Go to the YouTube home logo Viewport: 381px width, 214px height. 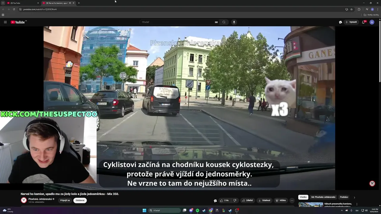click(x=18, y=22)
